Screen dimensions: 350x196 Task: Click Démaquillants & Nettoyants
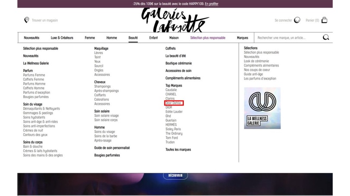(x=41, y=109)
